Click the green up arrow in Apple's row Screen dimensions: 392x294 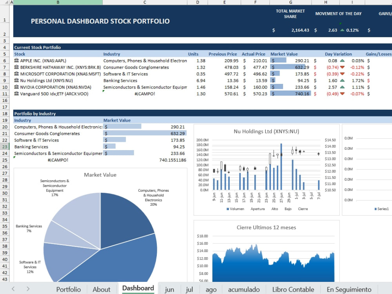tap(342, 60)
